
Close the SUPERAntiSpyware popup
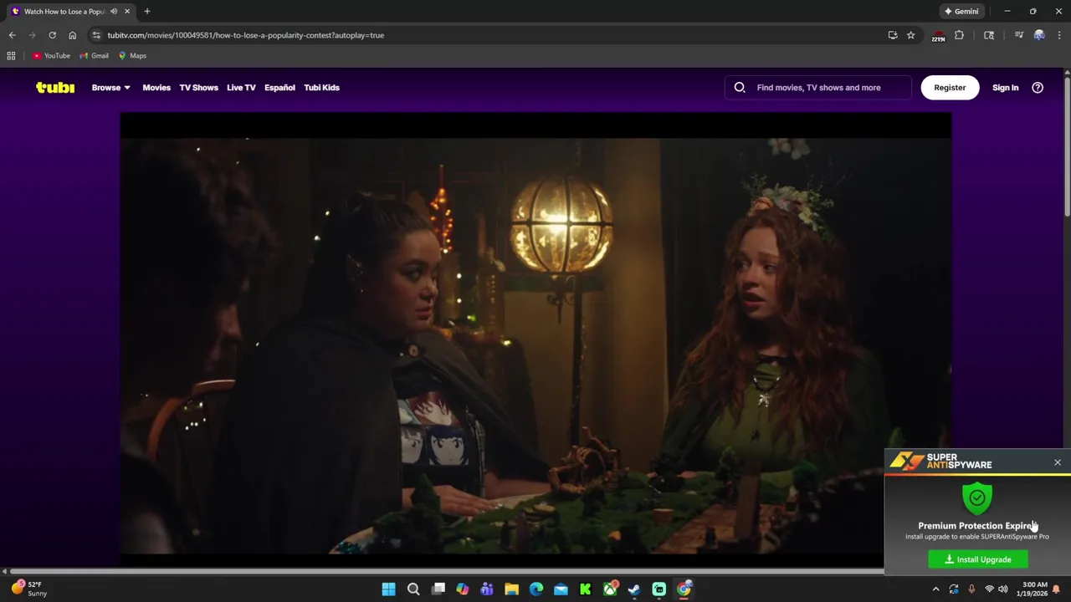1057,462
